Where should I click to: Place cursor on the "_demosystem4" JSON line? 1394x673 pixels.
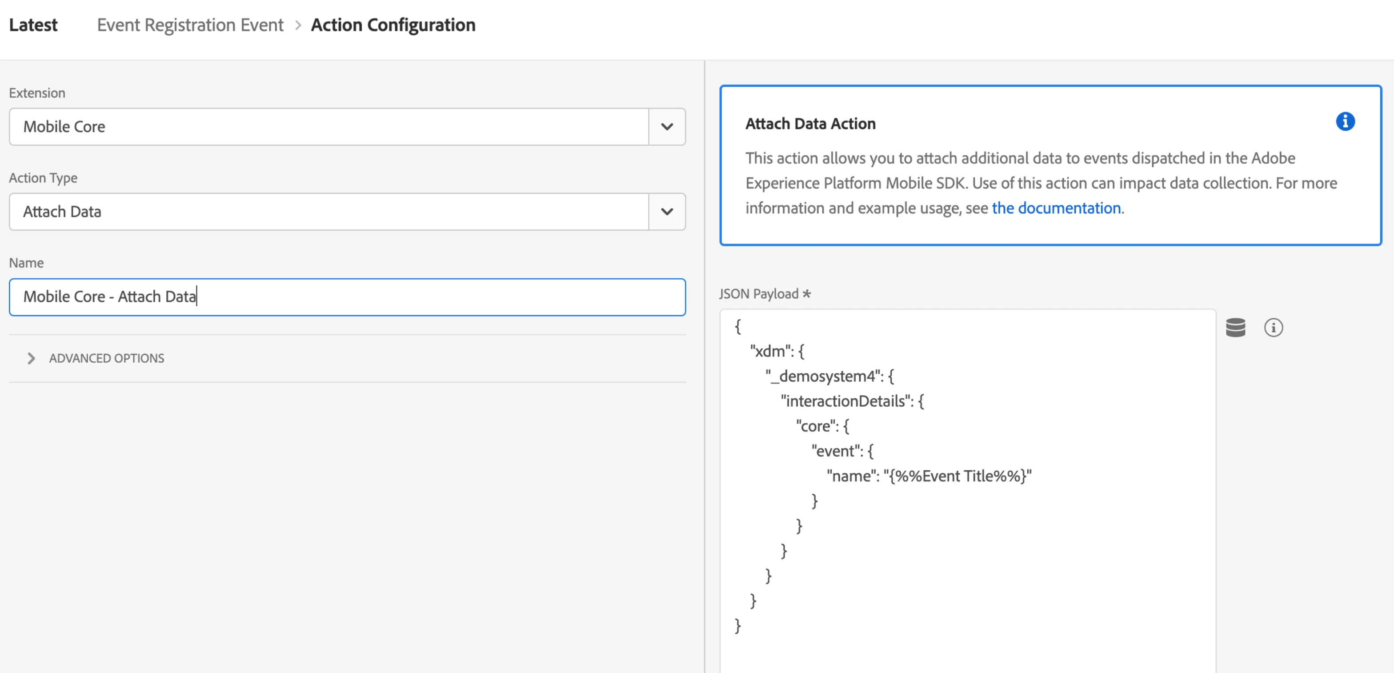pos(829,376)
